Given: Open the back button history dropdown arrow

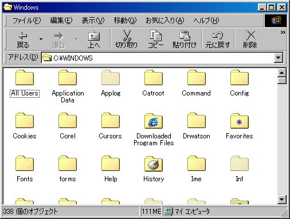Looking at the screenshot, I should click(41, 39).
